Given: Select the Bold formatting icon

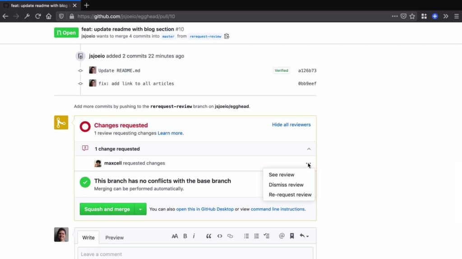Looking at the screenshot, I should coord(185,236).
